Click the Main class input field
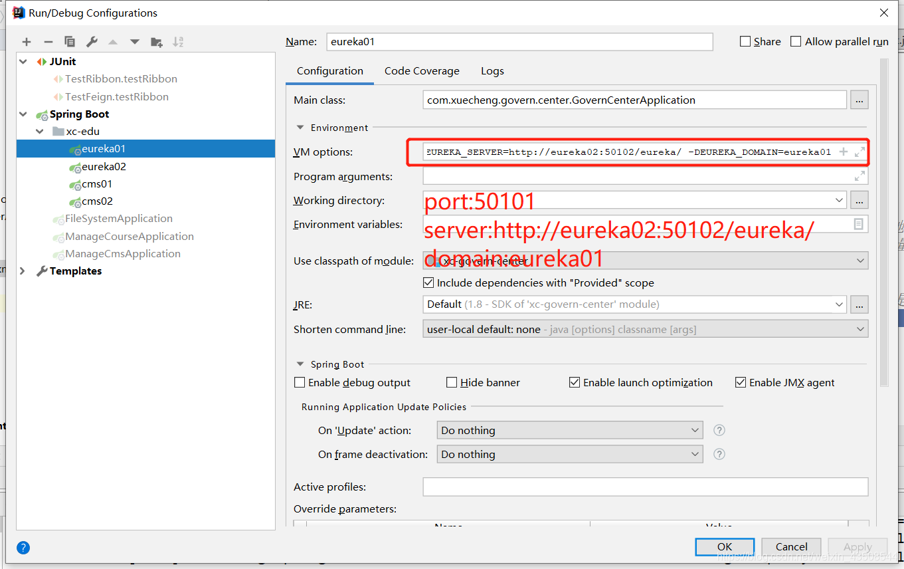The height and width of the screenshot is (569, 904). (634, 100)
